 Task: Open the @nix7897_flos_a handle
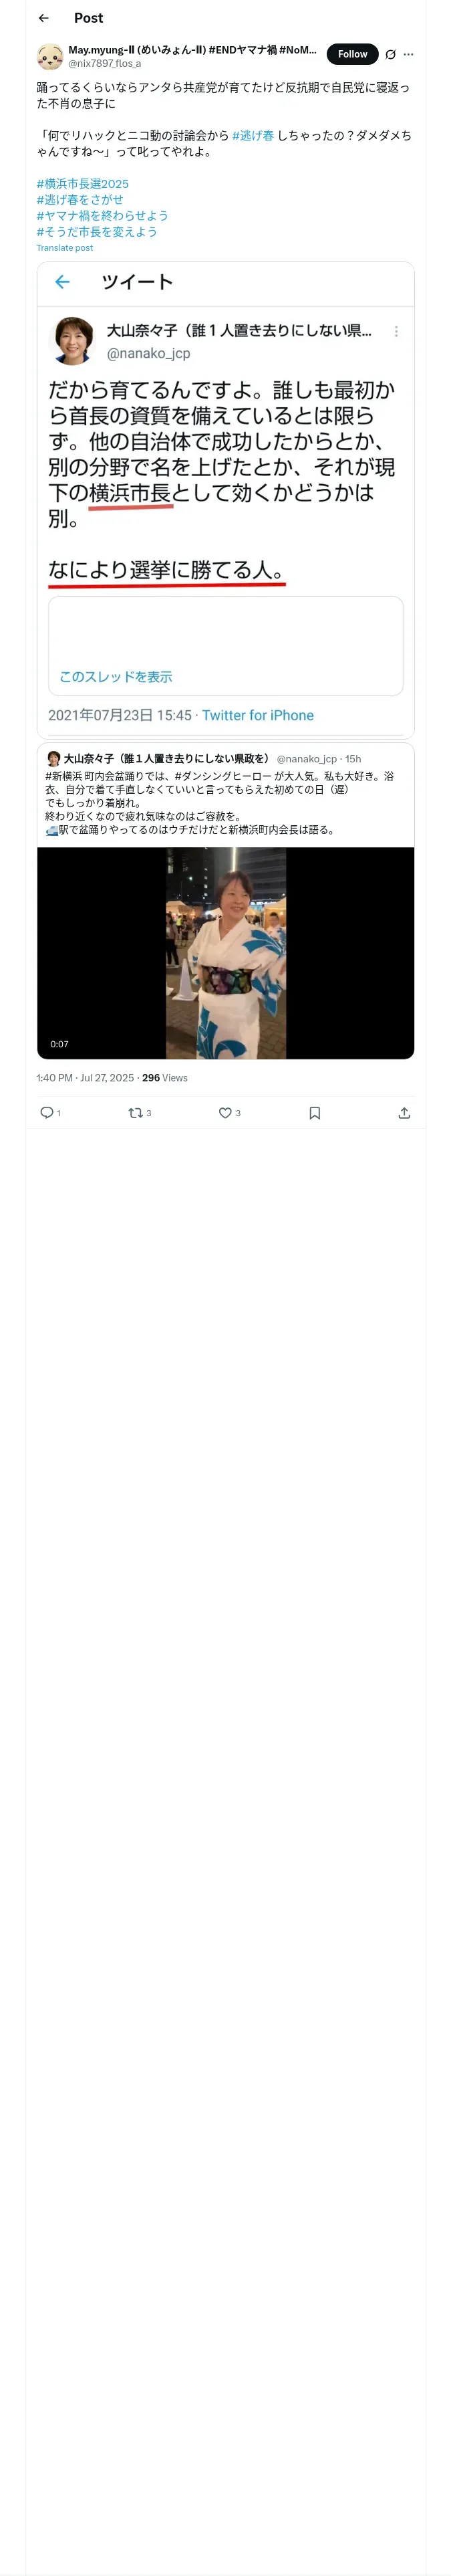104,63
